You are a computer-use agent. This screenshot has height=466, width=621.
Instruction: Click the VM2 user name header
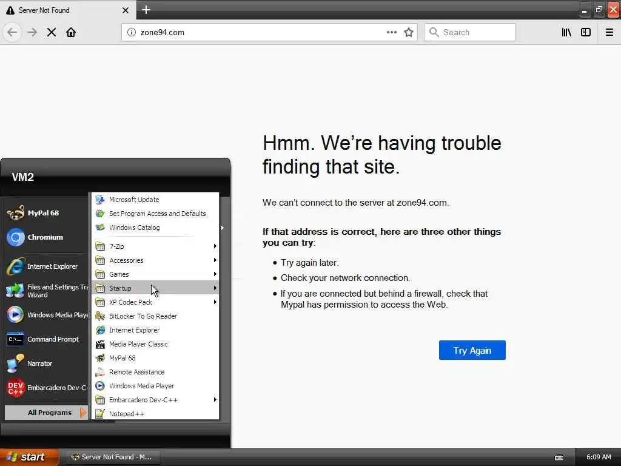(23, 177)
